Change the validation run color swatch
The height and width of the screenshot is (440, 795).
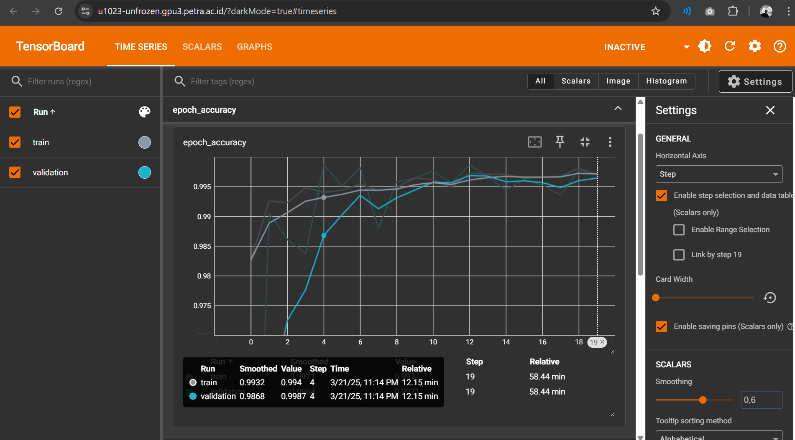coord(144,172)
